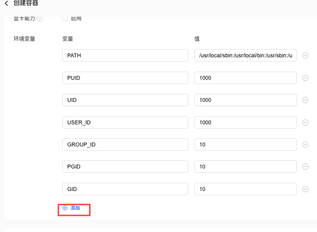Remove the PATH environment variable row
This screenshot has width=317, height=232.
[x=305, y=55]
